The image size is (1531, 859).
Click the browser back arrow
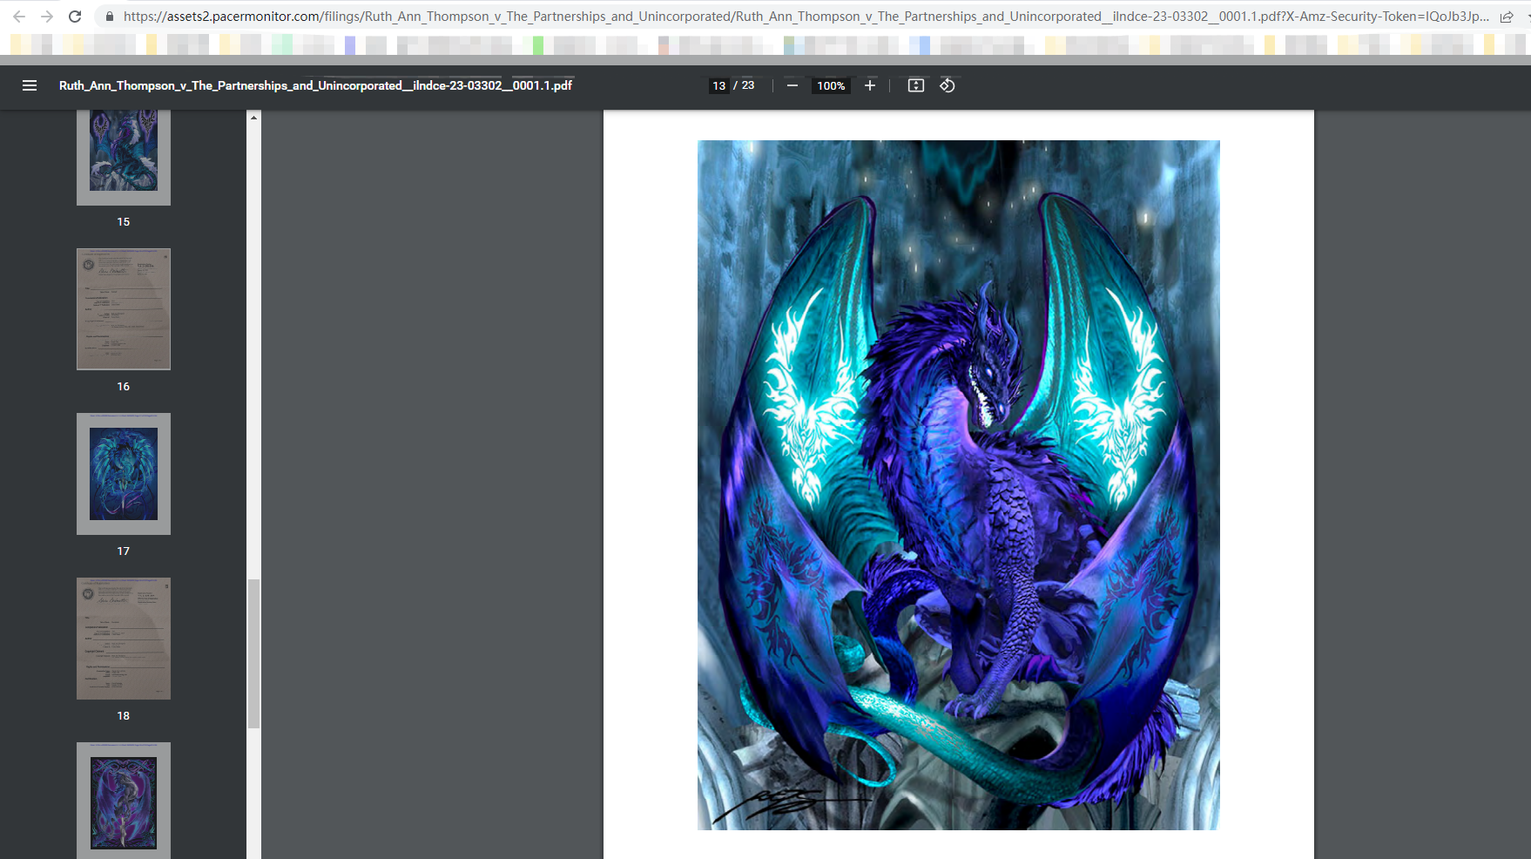coord(19,17)
